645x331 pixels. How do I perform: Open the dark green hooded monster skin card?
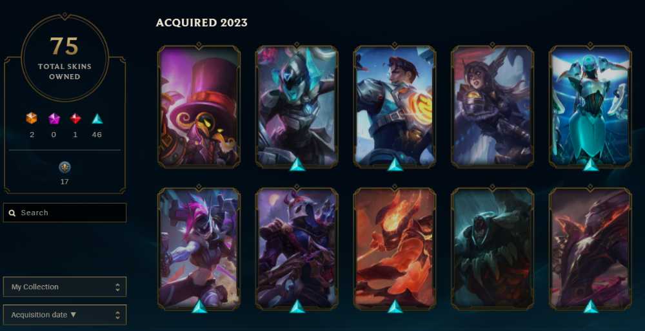point(492,248)
